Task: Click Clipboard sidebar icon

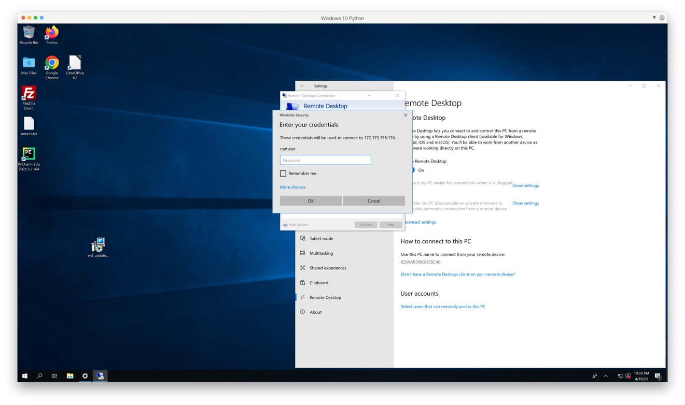Action: pyautogui.click(x=303, y=283)
